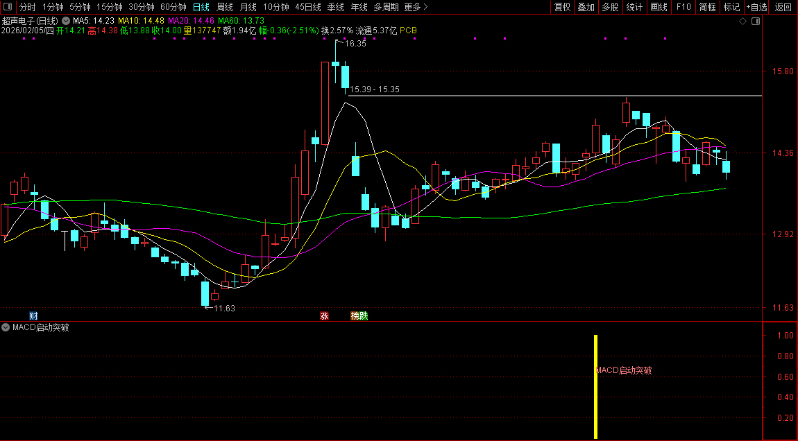798x441 pixels.
Task: Expand the MACD启动突破 indicator dropdown arrow
Action: [x=6, y=327]
